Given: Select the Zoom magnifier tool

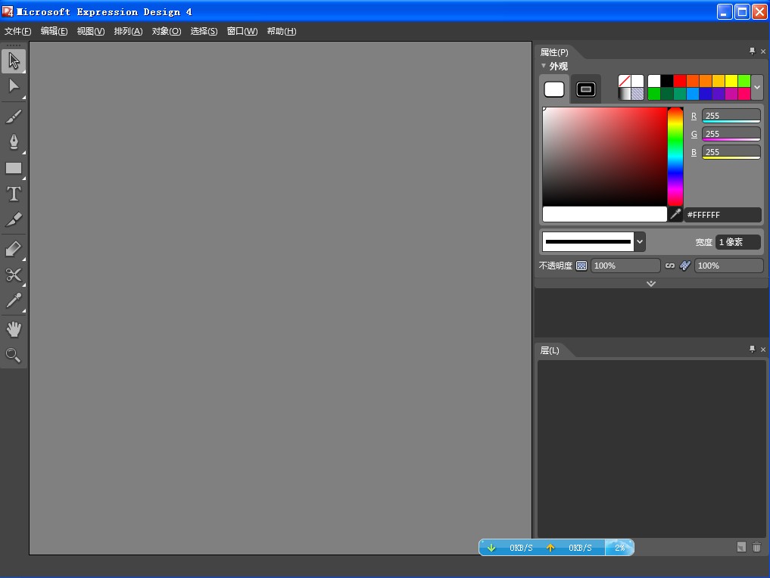Looking at the screenshot, I should point(14,356).
